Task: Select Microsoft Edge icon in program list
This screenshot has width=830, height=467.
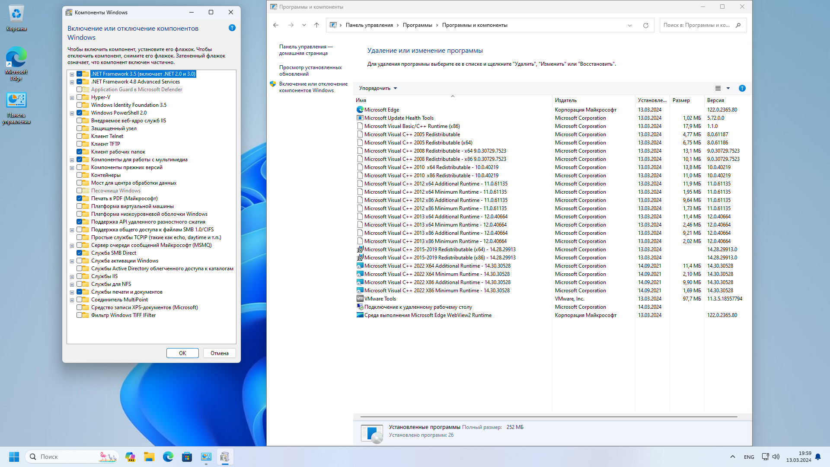Action: tap(360, 110)
